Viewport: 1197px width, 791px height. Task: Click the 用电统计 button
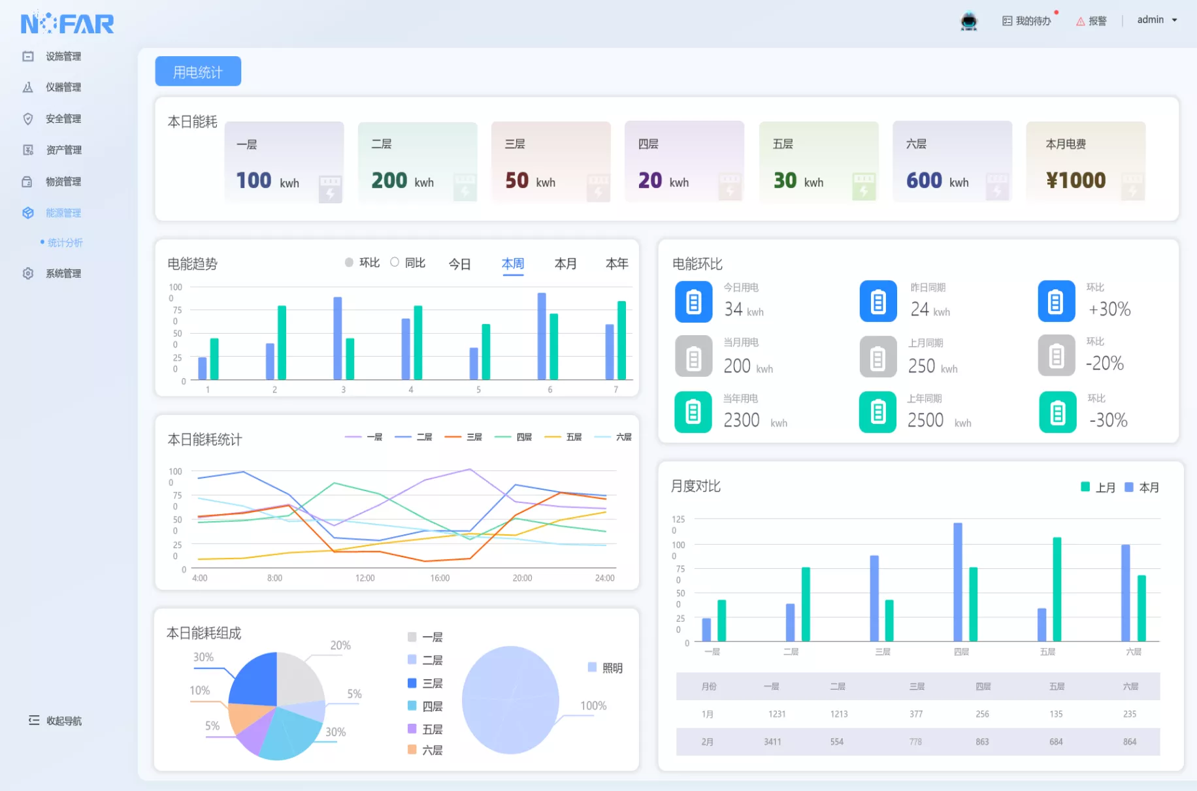pyautogui.click(x=198, y=71)
